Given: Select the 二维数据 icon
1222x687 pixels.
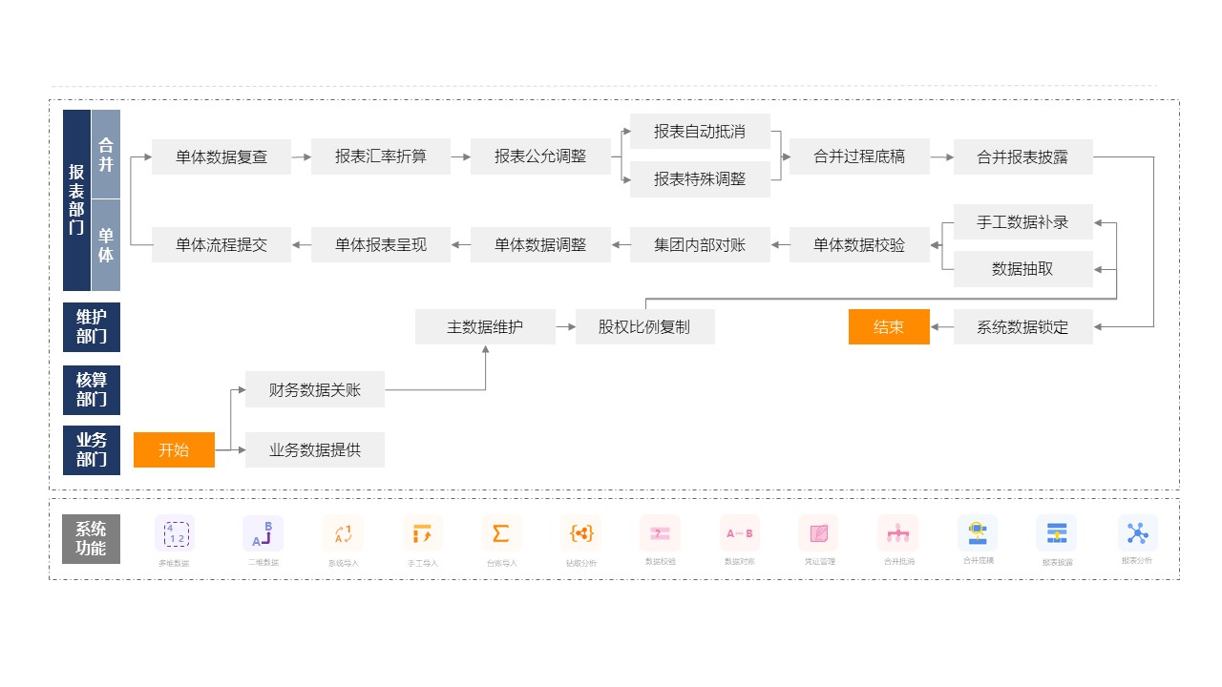Looking at the screenshot, I should coord(263,533).
